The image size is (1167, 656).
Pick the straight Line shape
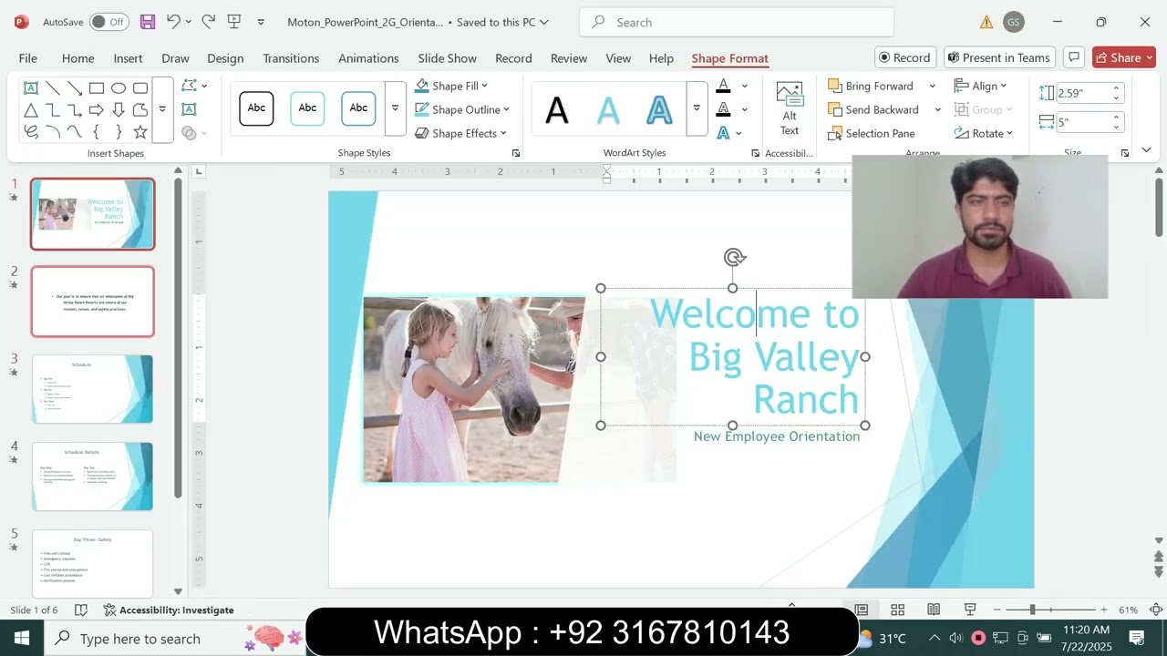(53, 88)
